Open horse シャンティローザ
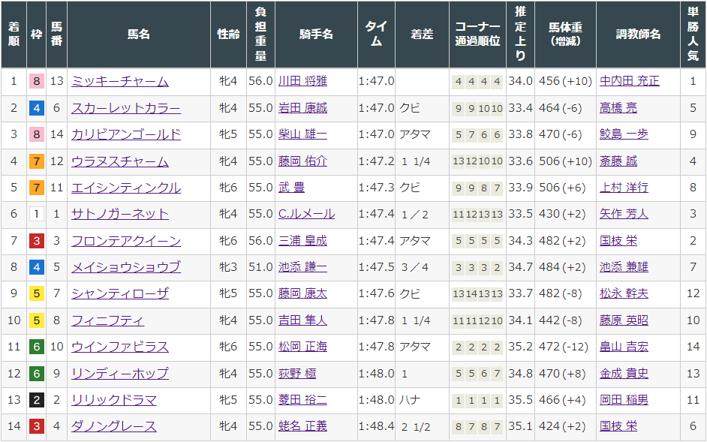This screenshot has width=707, height=442. click(x=120, y=293)
